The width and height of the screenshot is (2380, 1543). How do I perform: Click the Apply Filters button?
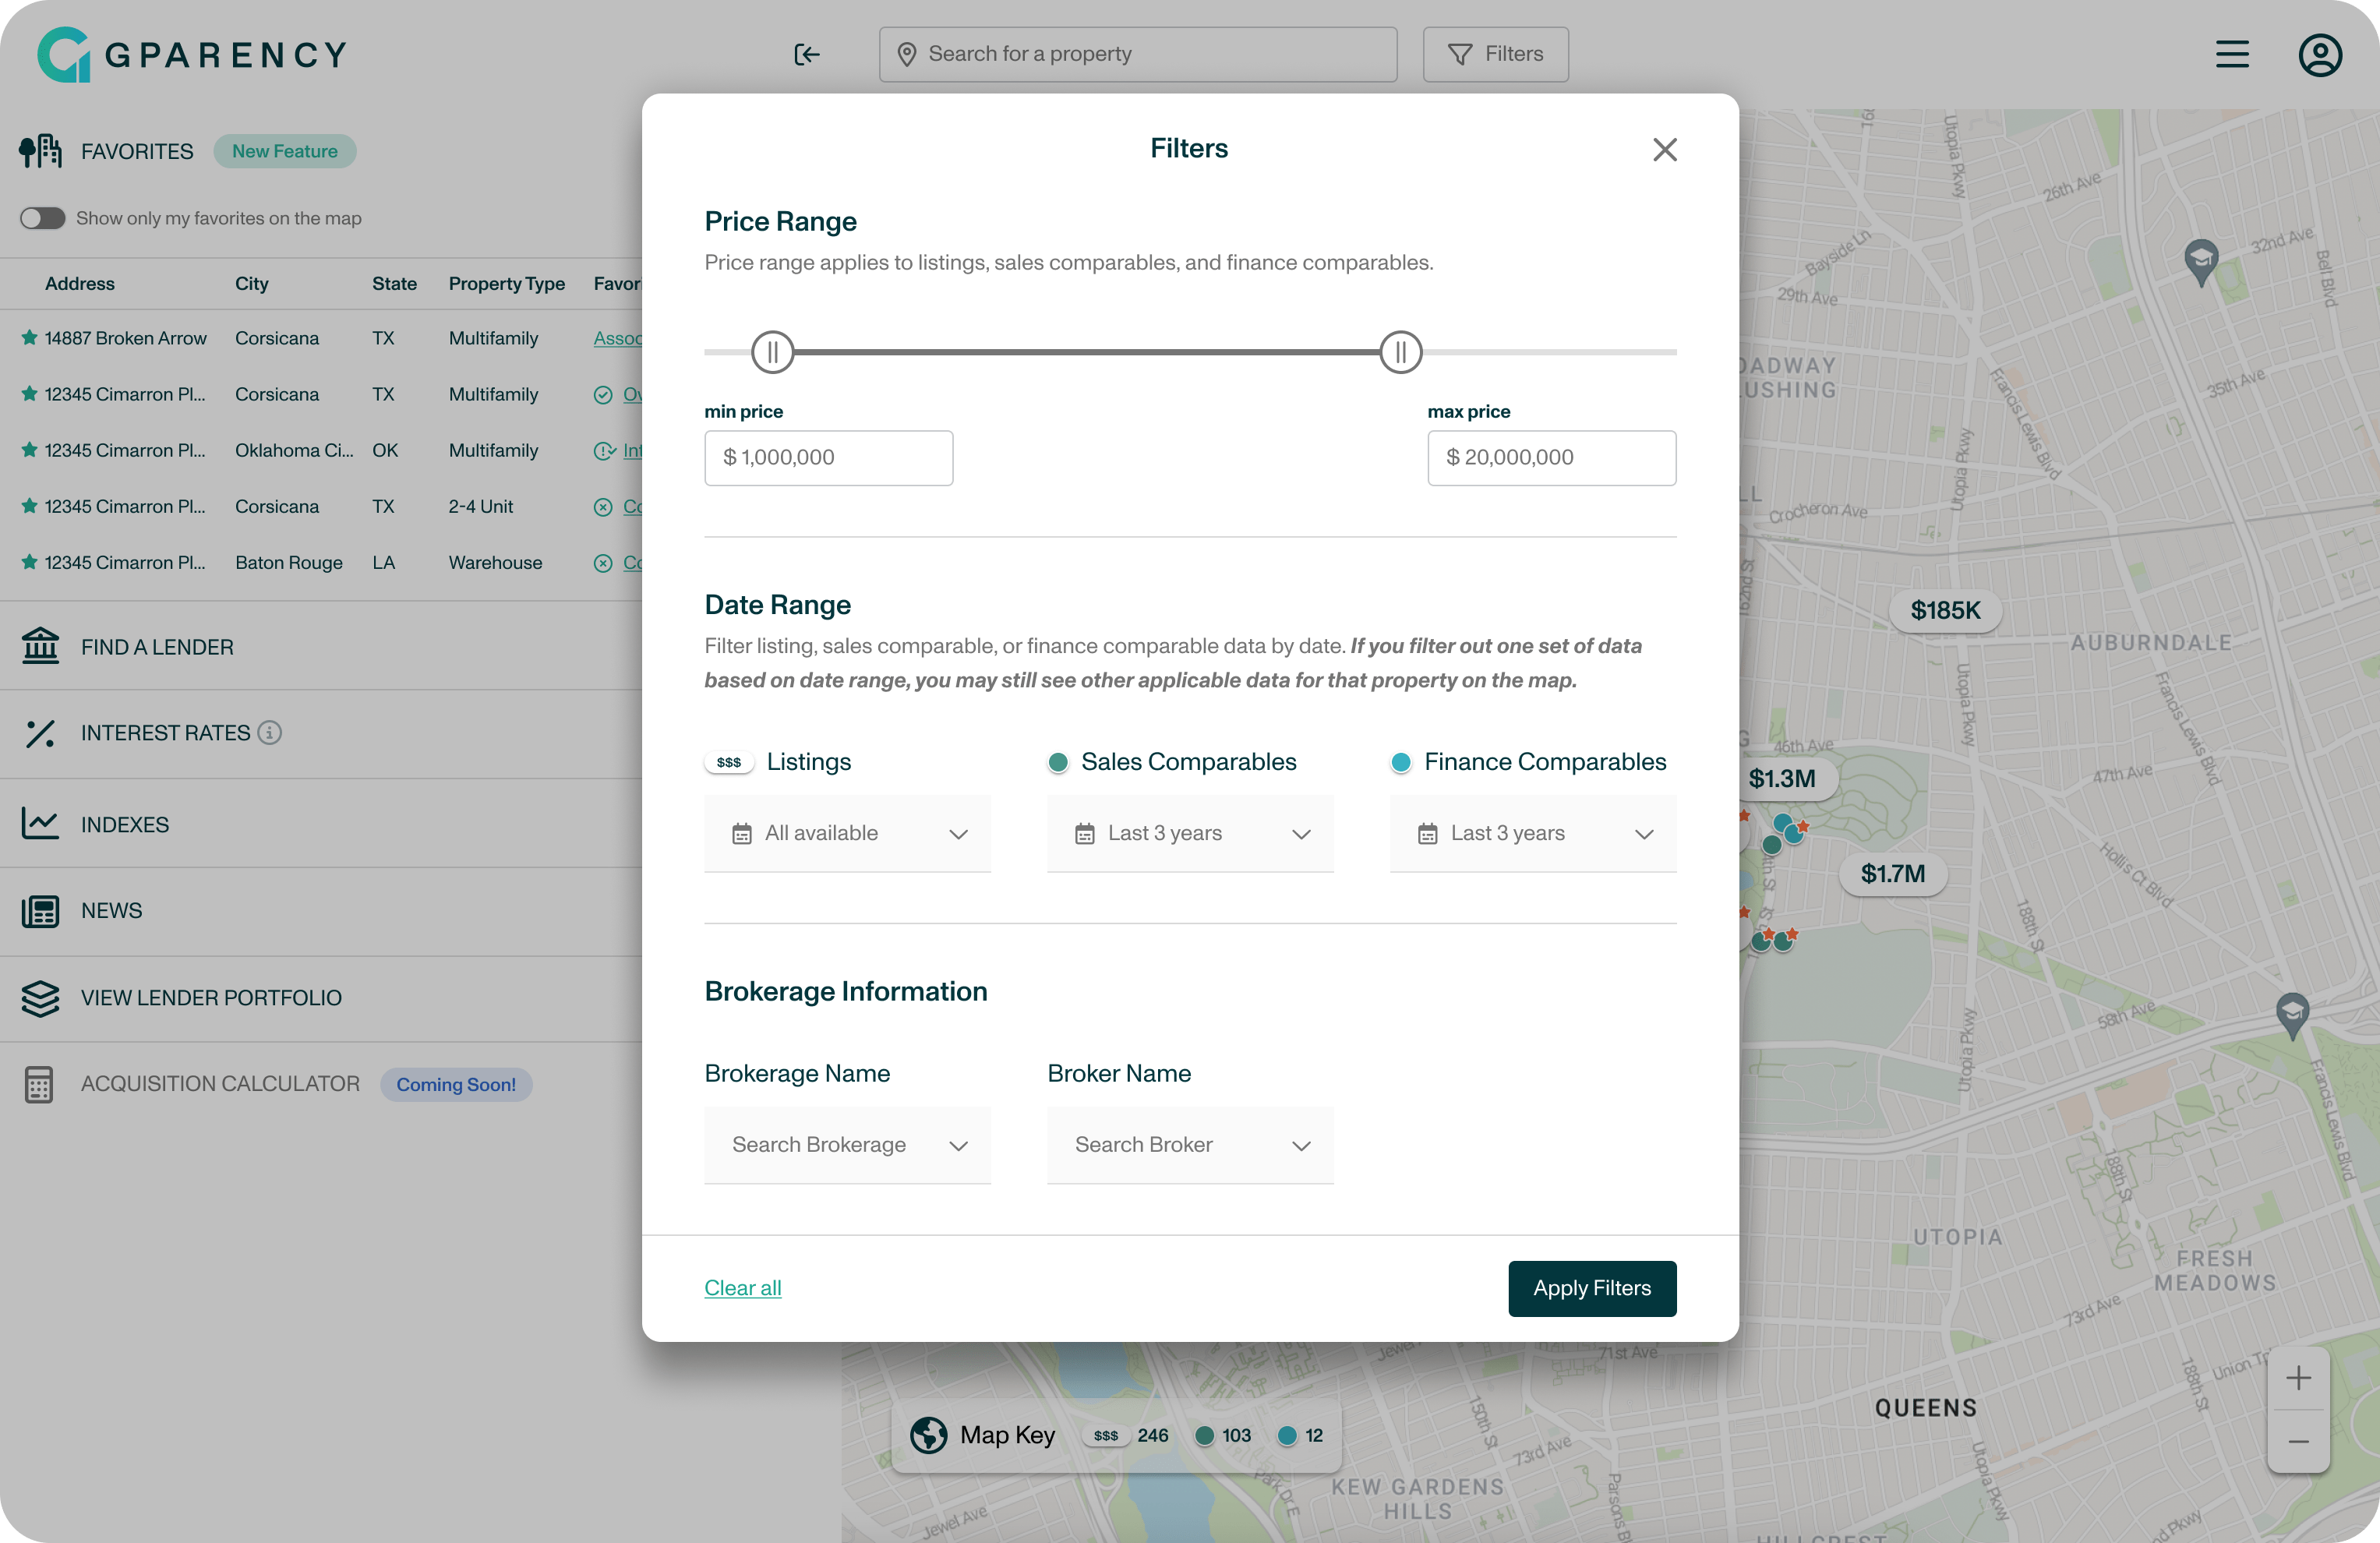(1591, 1288)
